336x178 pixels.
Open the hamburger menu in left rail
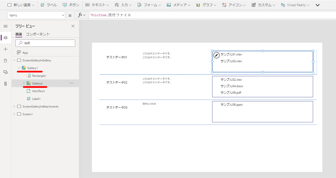point(6,26)
